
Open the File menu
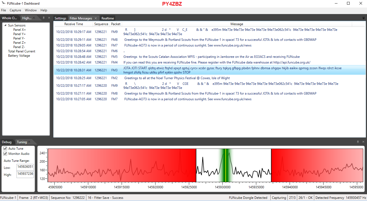point(4,10)
